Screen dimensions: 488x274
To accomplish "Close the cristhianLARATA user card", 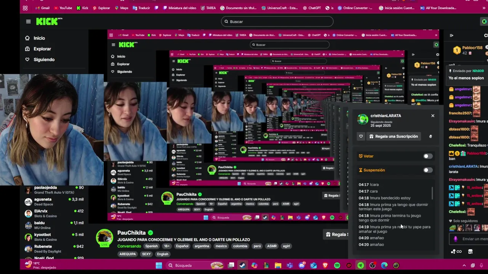I will (x=433, y=116).
